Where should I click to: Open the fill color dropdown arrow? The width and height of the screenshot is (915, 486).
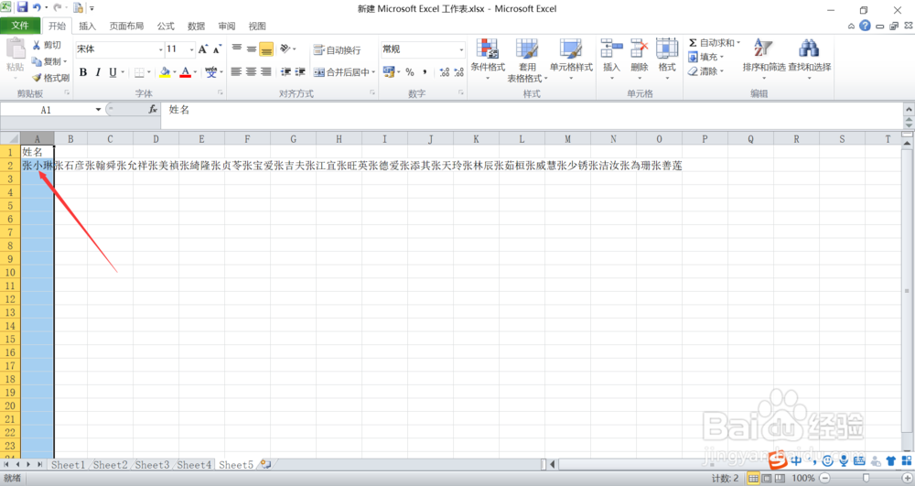(175, 72)
